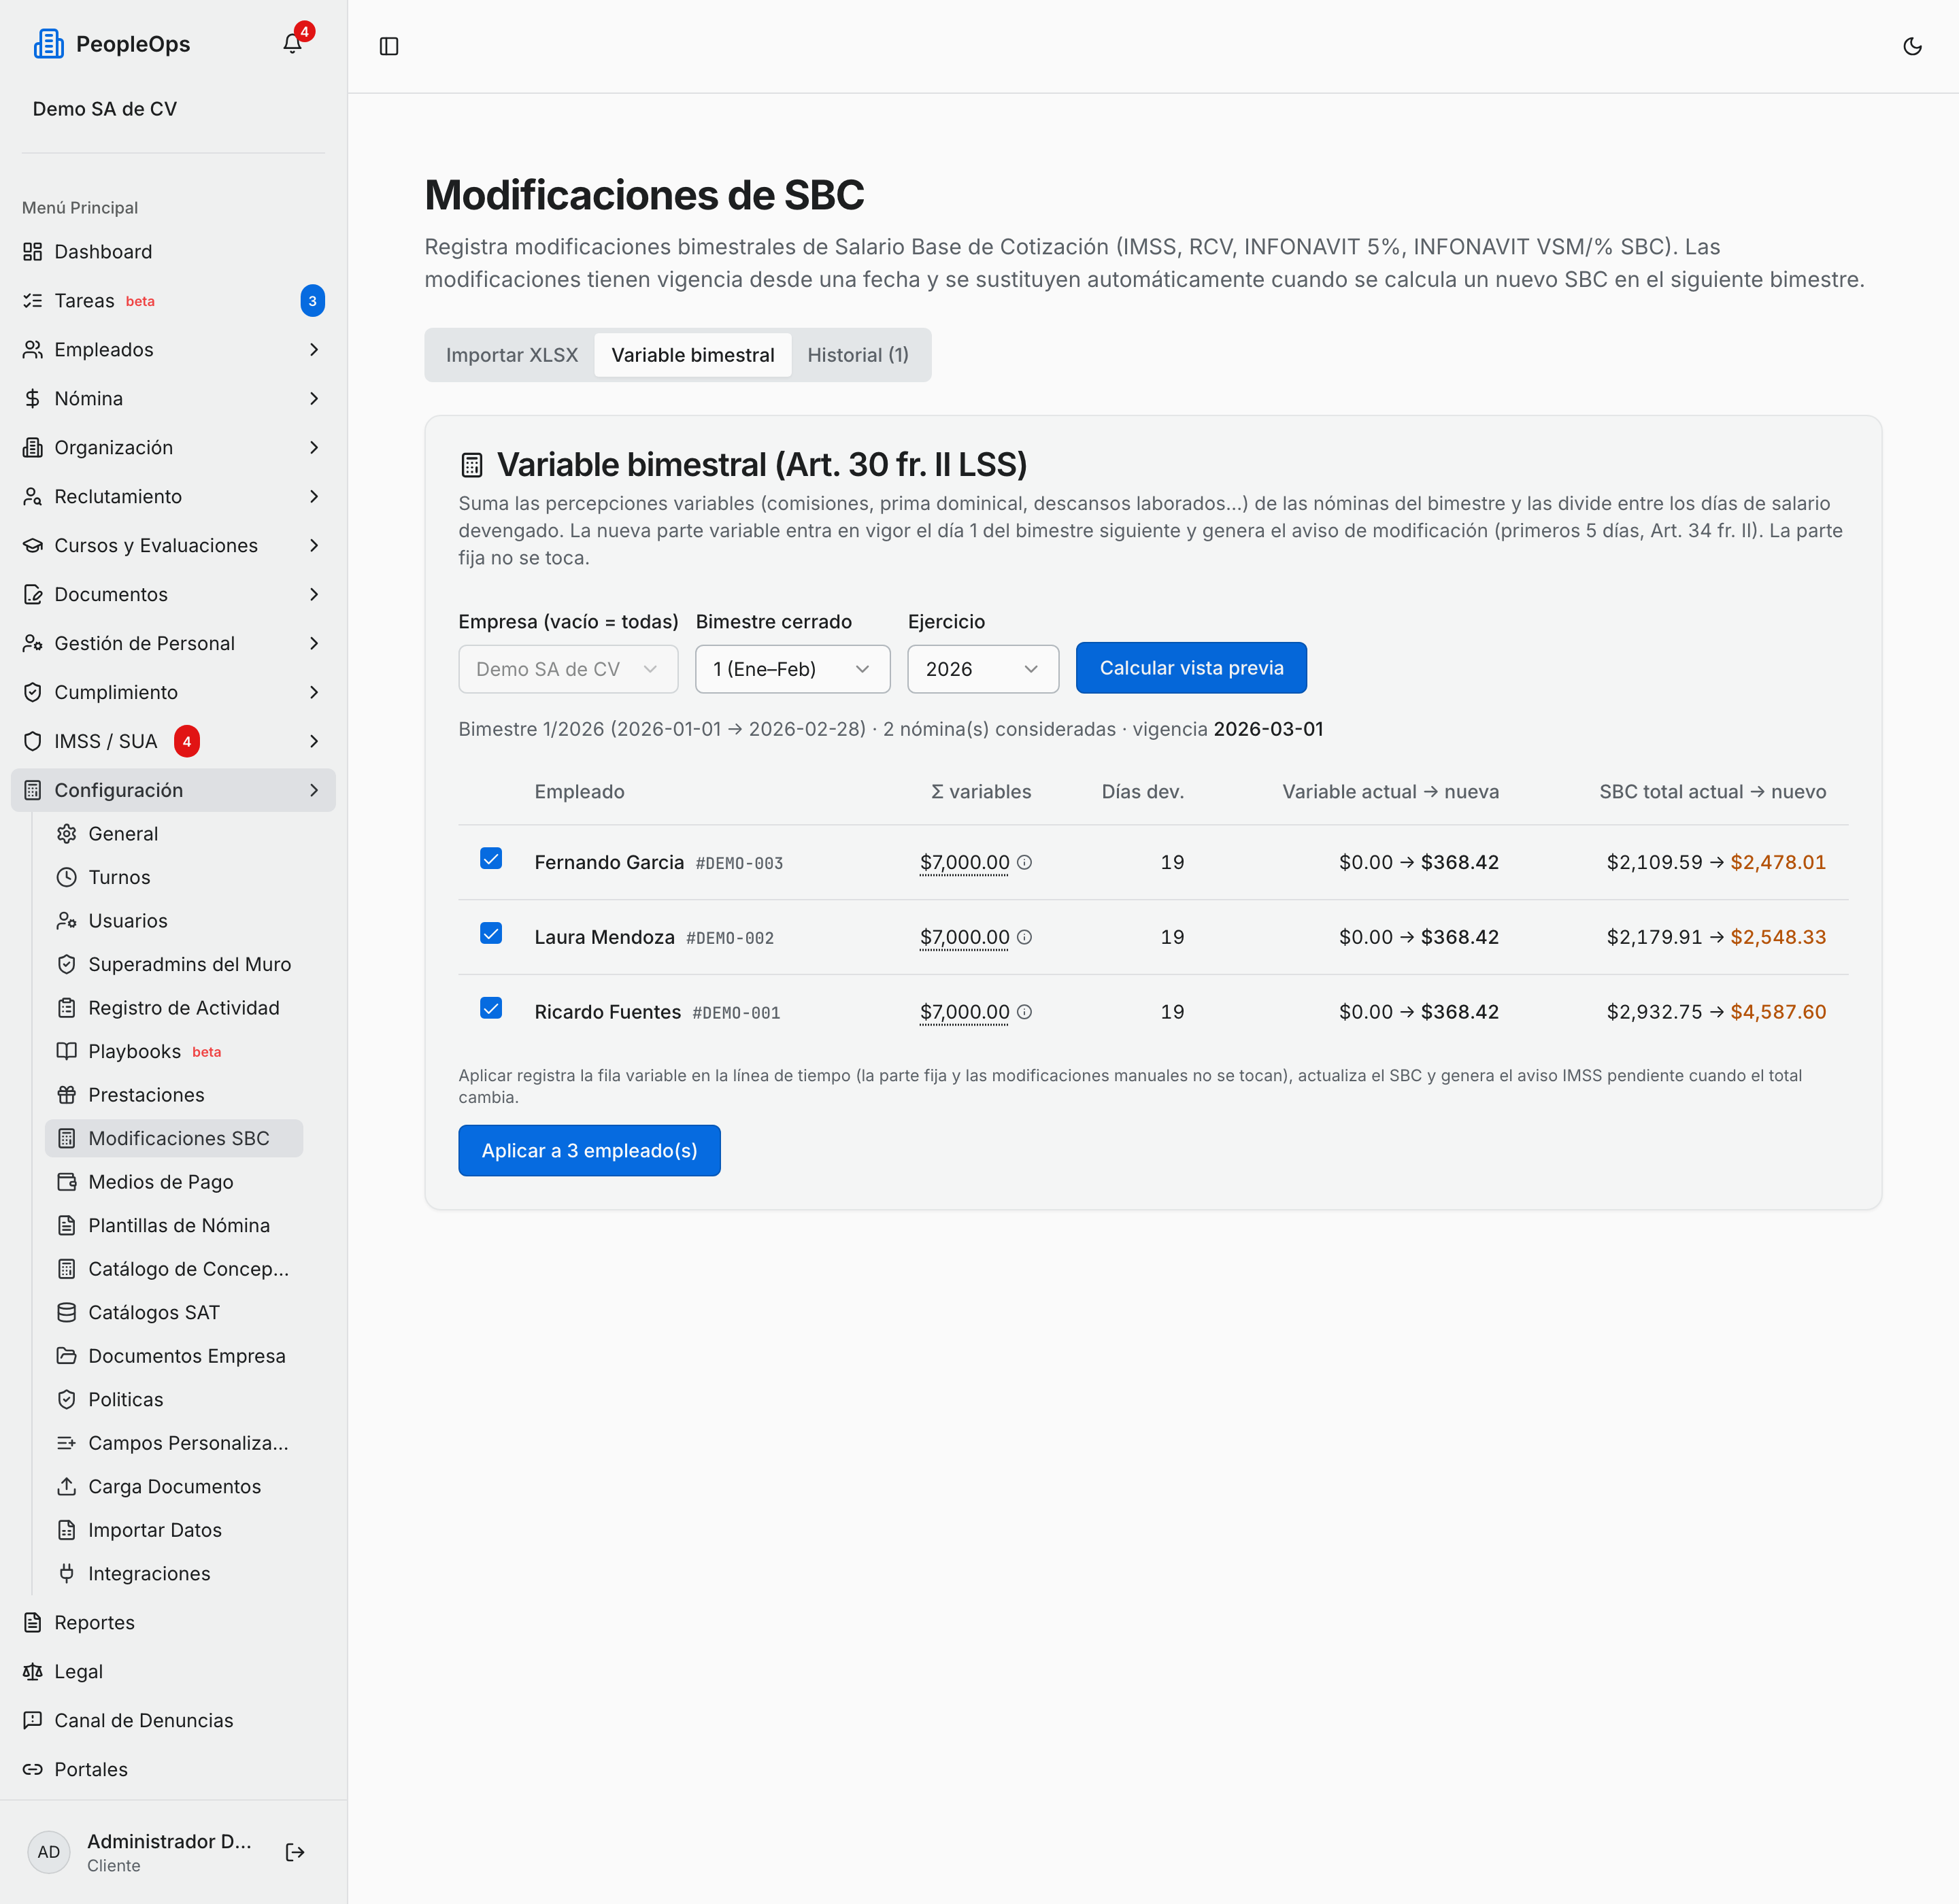Click the Empleado column header
The height and width of the screenshot is (1904, 1959).
pos(580,792)
